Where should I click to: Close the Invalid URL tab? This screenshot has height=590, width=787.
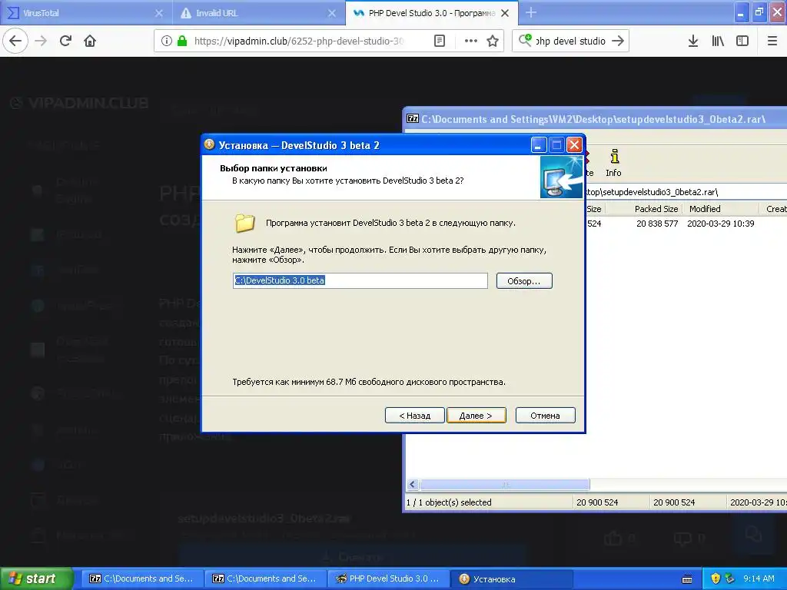point(332,13)
